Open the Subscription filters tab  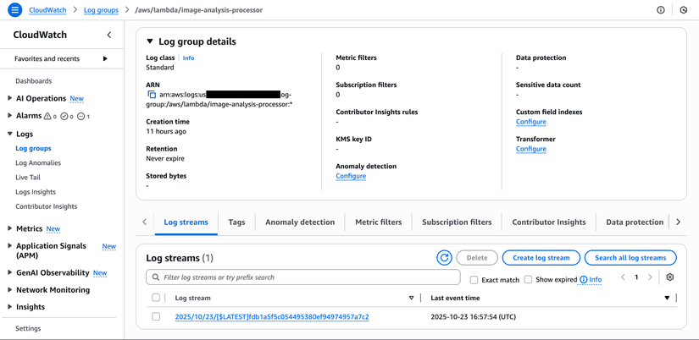pos(457,222)
